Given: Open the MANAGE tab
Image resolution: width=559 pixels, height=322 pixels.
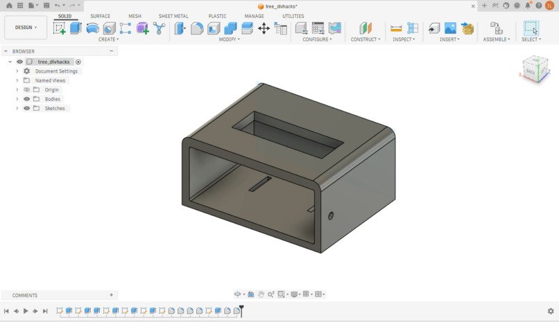Looking at the screenshot, I should [255, 16].
